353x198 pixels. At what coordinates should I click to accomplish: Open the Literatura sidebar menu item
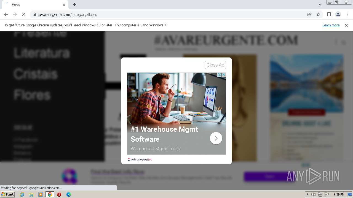[42, 53]
